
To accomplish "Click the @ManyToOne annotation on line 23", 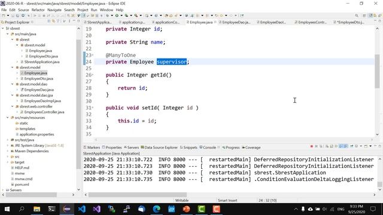I will (x=121, y=56).
